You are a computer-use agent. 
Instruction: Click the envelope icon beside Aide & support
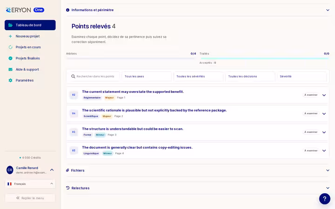pyautogui.click(x=10, y=69)
